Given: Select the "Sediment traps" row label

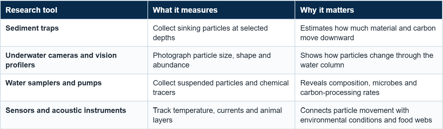Looking at the screenshot, I should 32,28.
